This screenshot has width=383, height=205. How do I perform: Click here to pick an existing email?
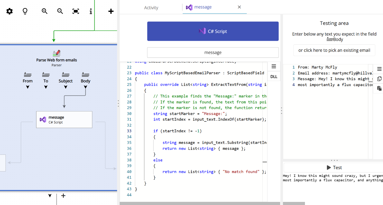pyautogui.click(x=334, y=50)
